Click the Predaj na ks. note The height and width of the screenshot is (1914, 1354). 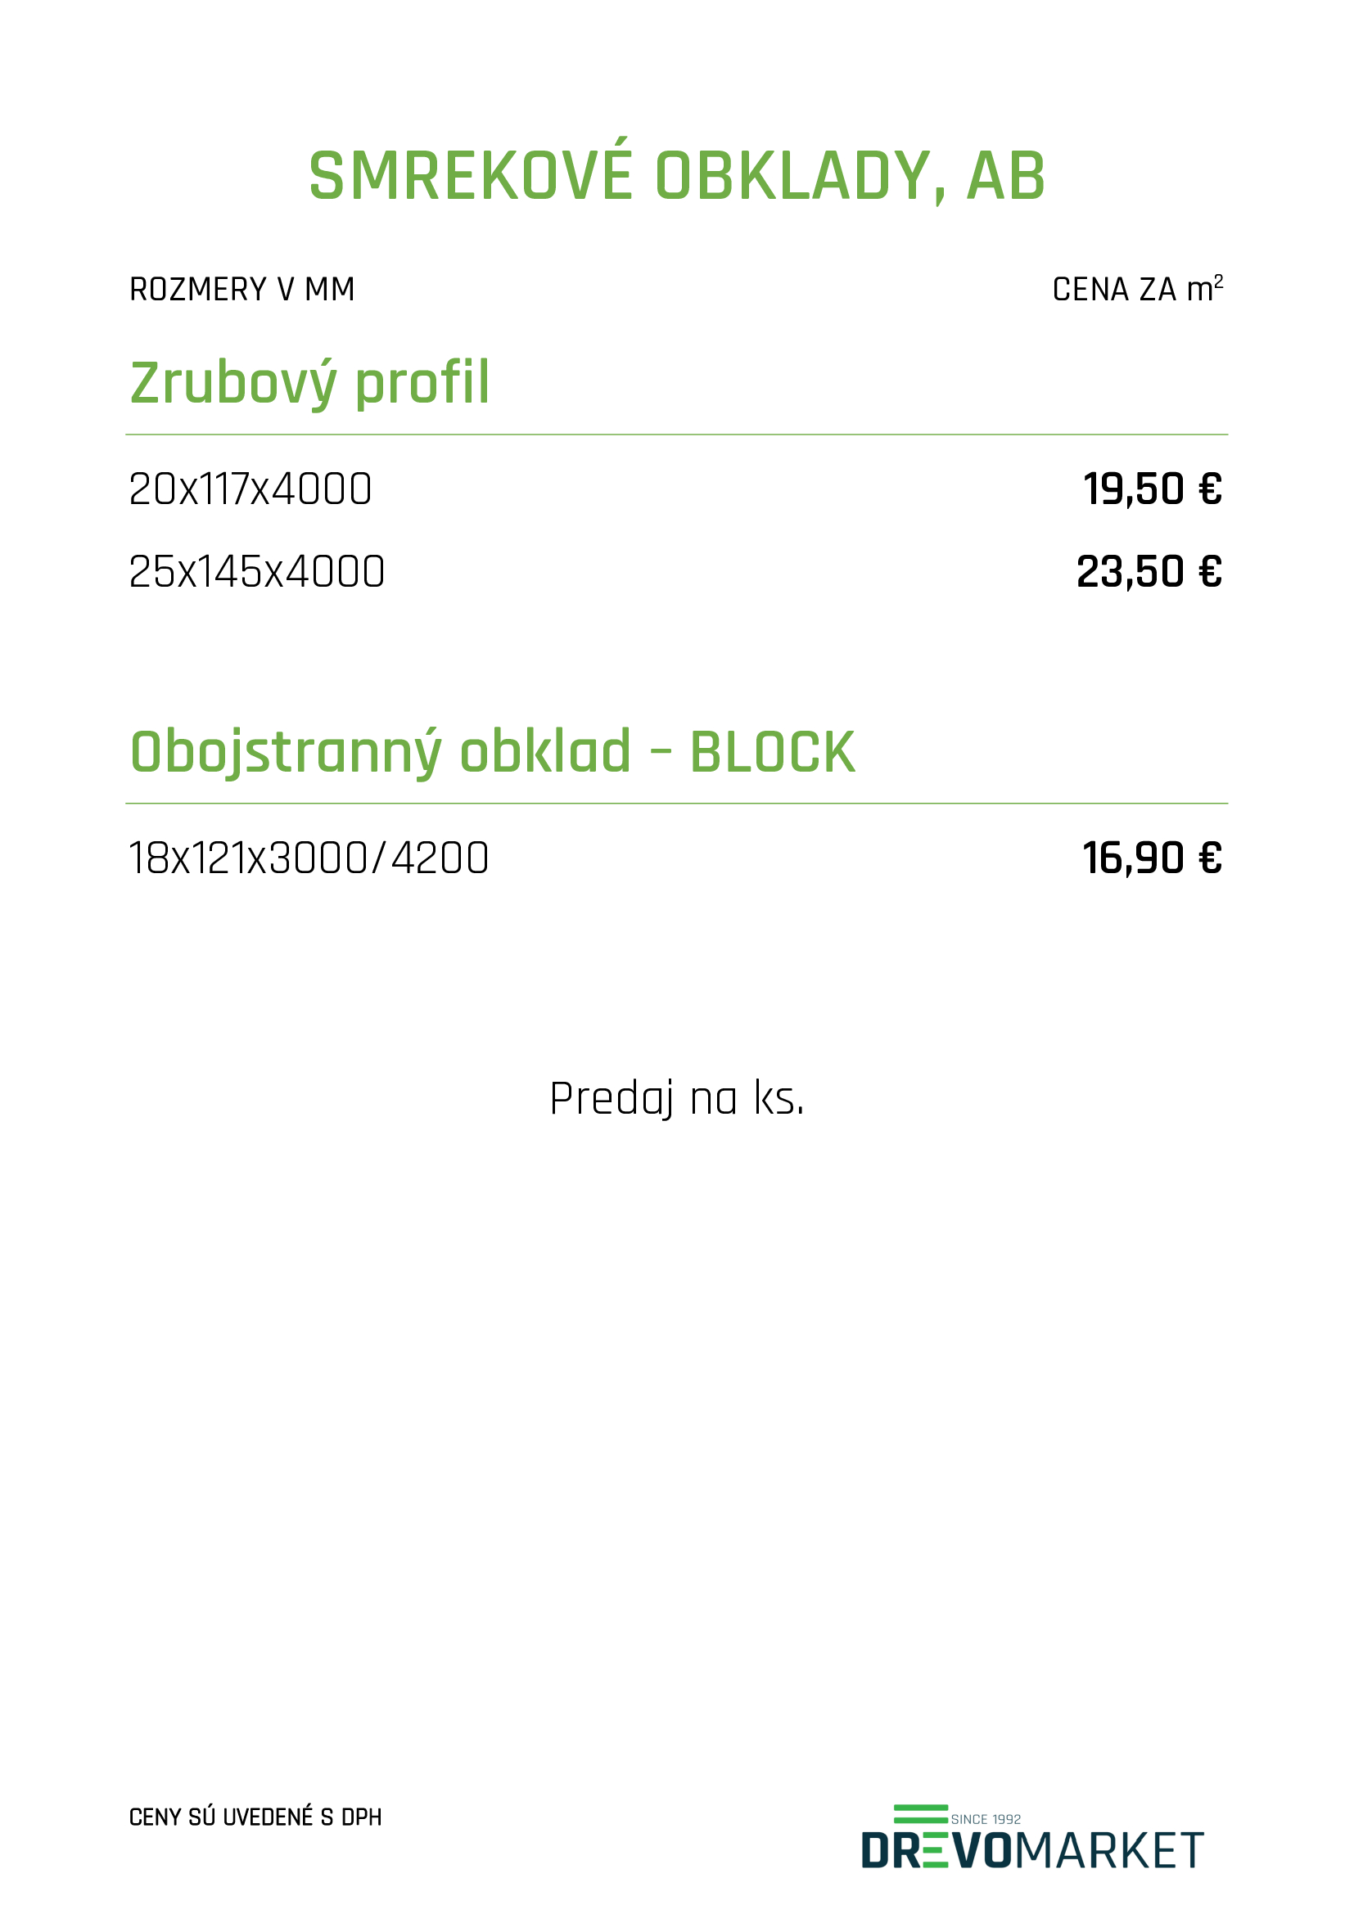(676, 1098)
